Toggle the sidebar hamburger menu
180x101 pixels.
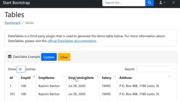[x=174, y=3]
